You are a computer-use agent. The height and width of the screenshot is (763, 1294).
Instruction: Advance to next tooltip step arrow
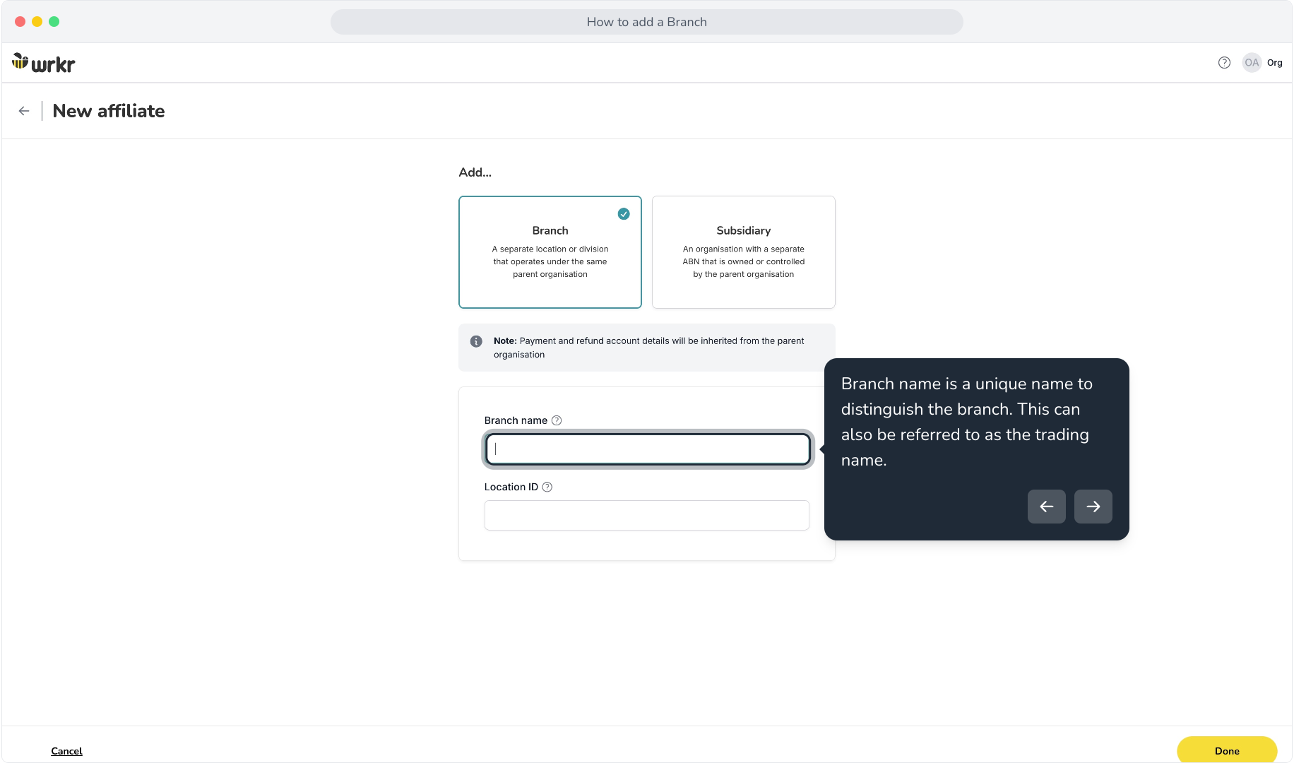click(x=1093, y=507)
